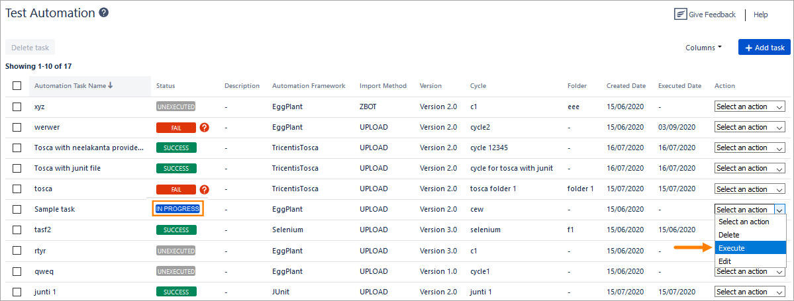Select the checkbox for Sample task
The width and height of the screenshot is (794, 301).
17,210
